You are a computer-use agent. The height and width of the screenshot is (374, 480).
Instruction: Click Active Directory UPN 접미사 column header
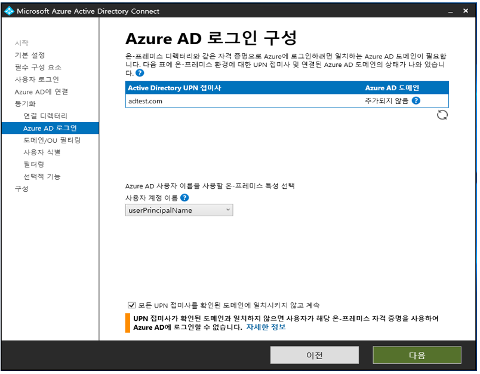click(174, 88)
